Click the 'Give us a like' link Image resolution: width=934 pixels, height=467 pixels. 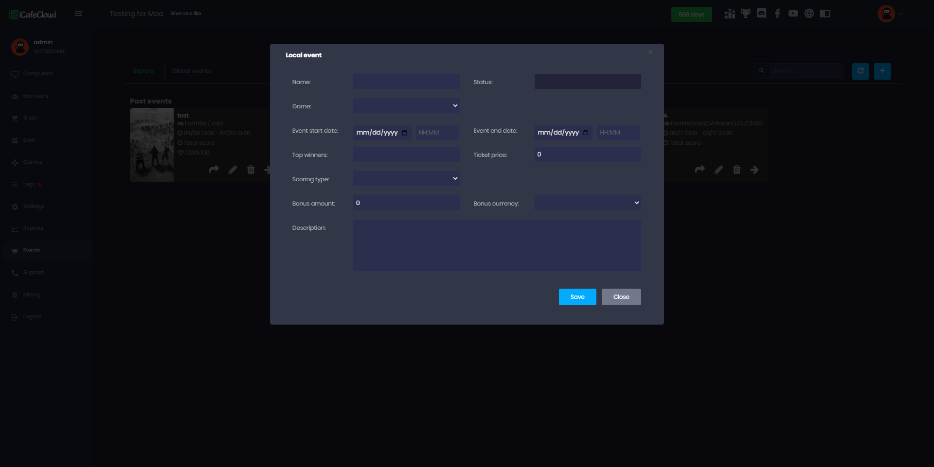[x=186, y=14]
